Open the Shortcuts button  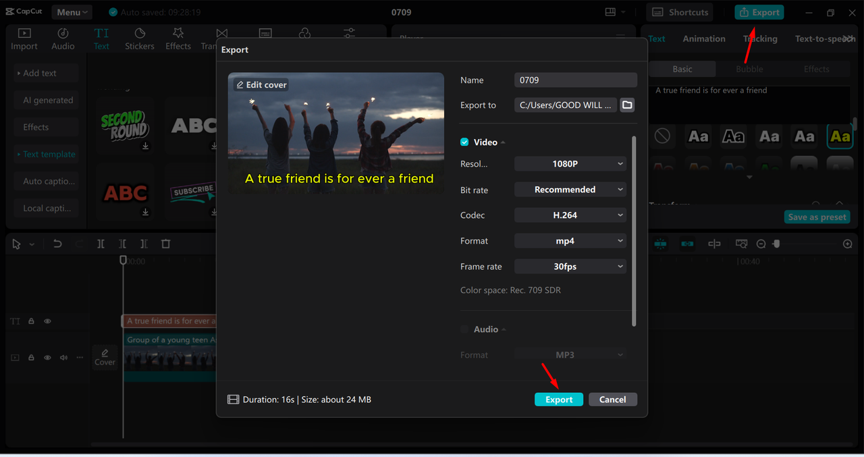[x=681, y=12]
